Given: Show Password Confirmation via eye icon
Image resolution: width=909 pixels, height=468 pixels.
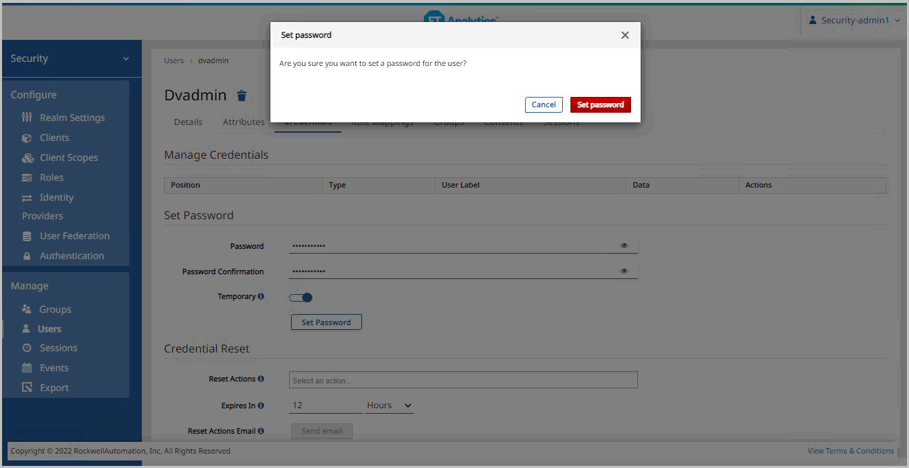Looking at the screenshot, I should (x=624, y=271).
